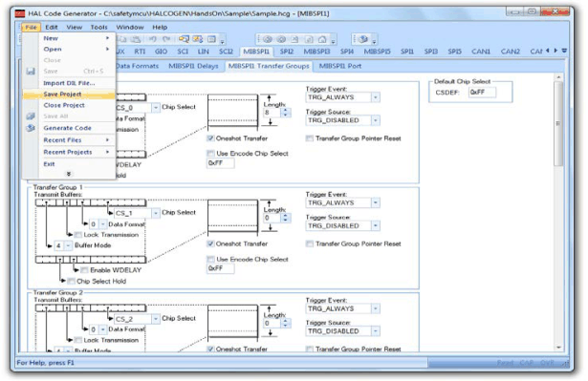Select the GIO module tab
Screen dimensions: 588x381
coord(161,52)
